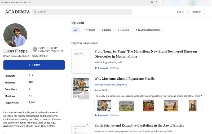
Task: Click the Co-authors count 5
Action: click(29, 89)
